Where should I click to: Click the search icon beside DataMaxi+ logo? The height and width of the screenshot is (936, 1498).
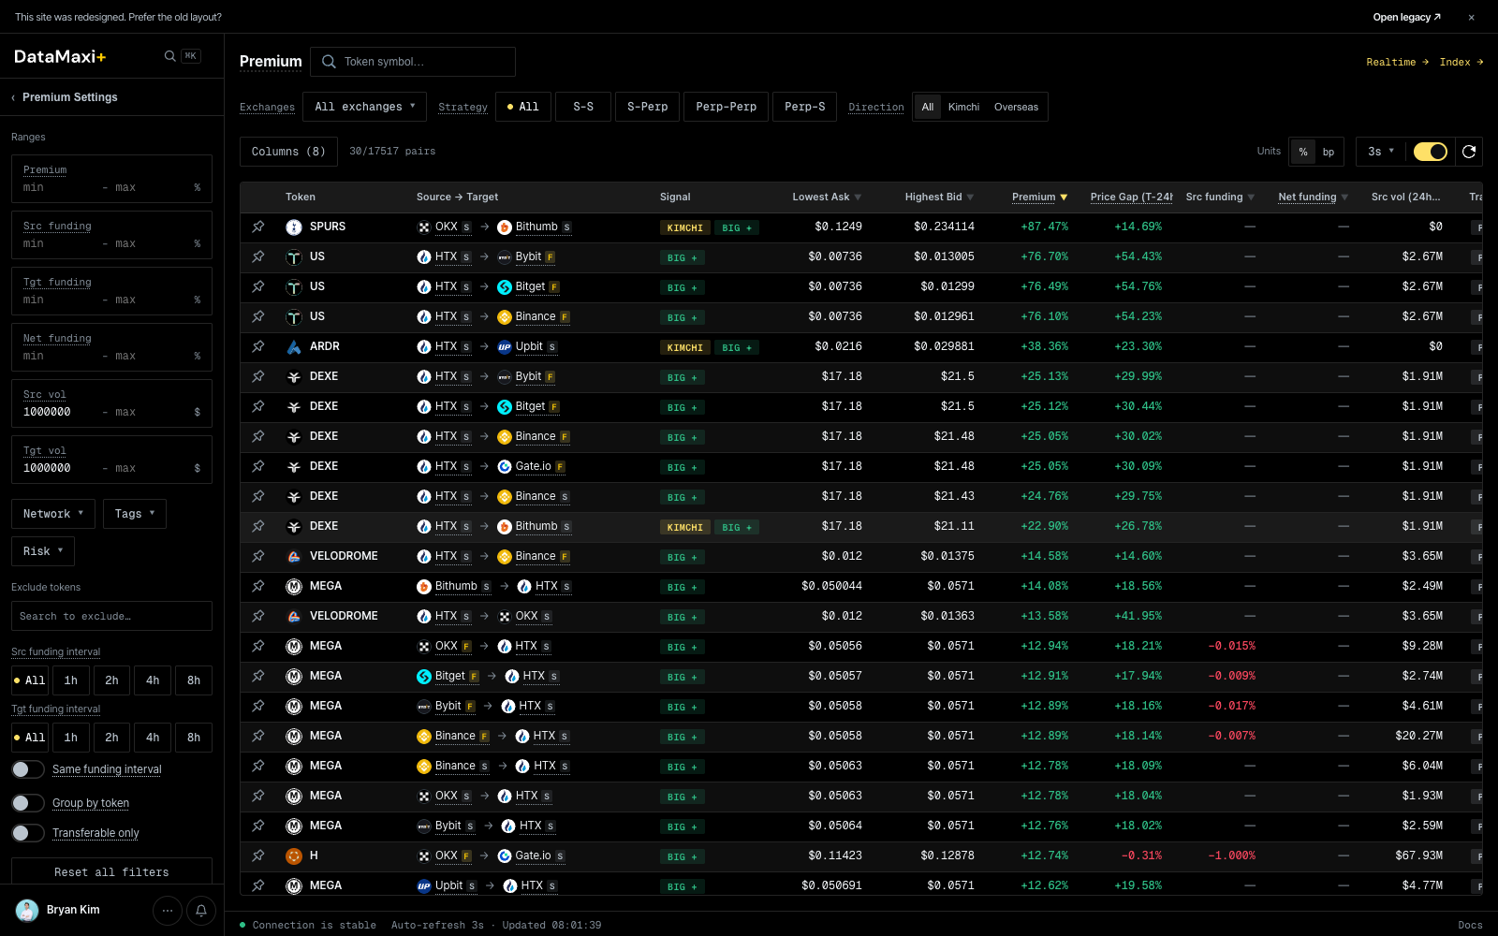(x=169, y=56)
